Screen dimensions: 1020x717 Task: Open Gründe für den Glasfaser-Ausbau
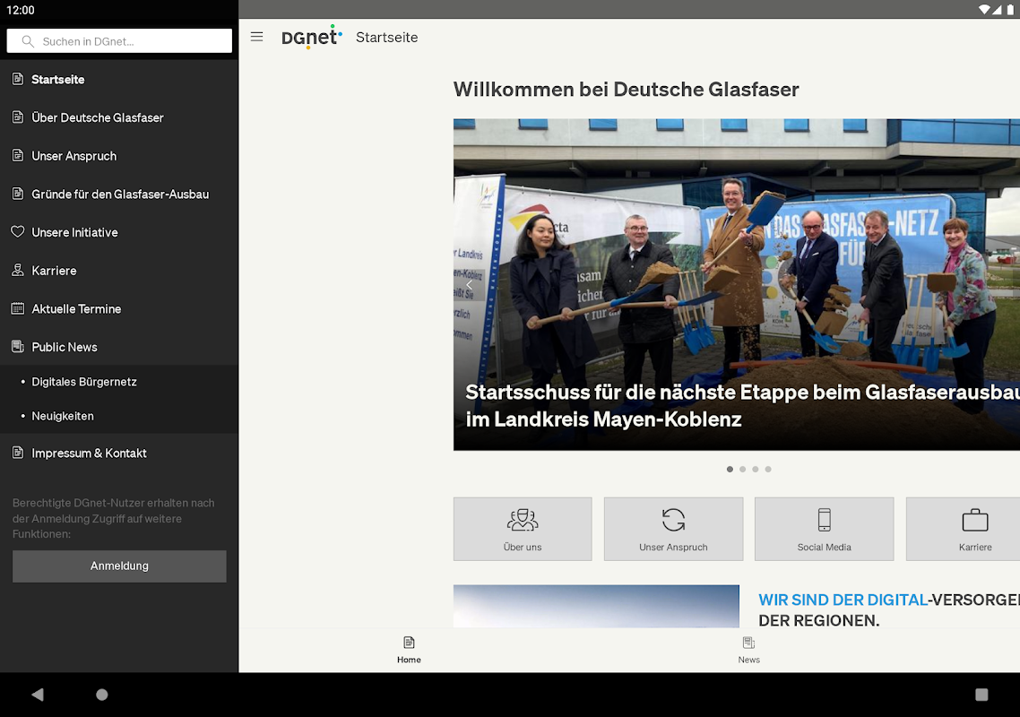point(119,194)
